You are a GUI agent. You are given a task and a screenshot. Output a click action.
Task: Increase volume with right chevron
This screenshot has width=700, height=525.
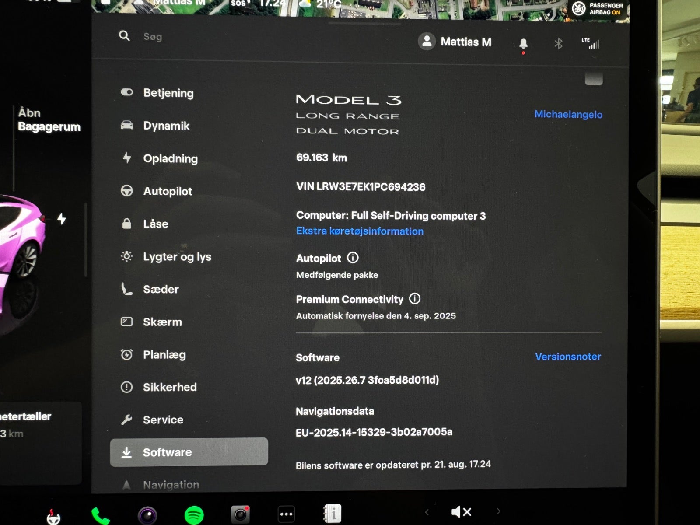tap(498, 511)
